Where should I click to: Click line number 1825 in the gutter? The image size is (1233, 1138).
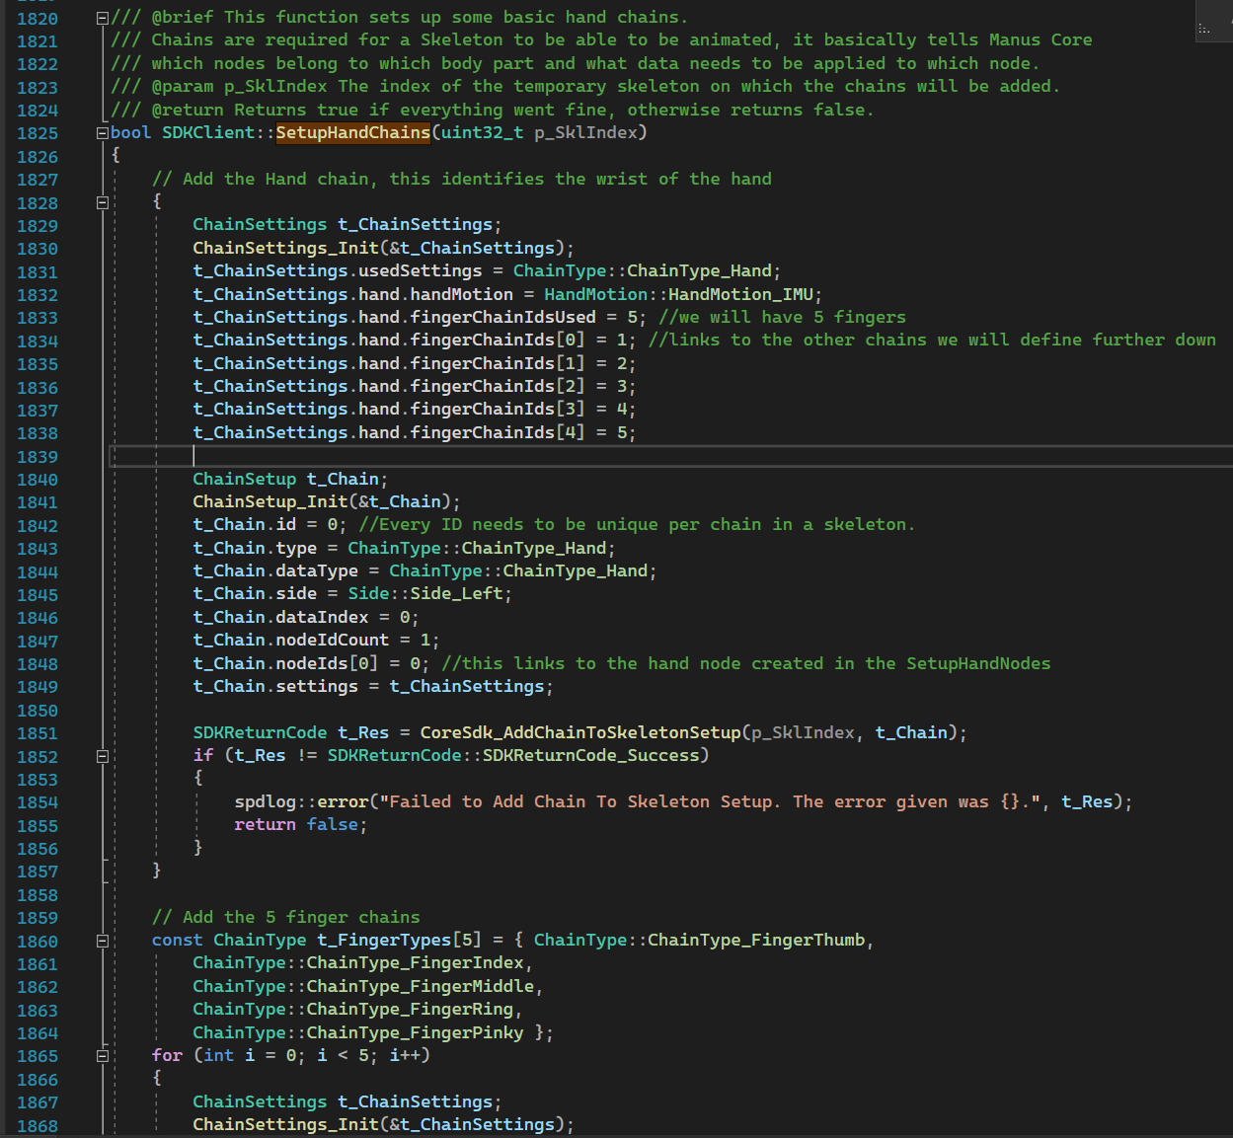(38, 133)
